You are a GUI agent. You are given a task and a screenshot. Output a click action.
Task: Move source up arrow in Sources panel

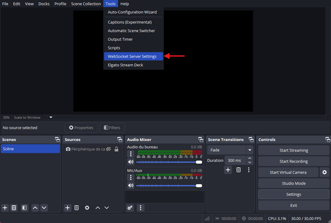point(98,208)
